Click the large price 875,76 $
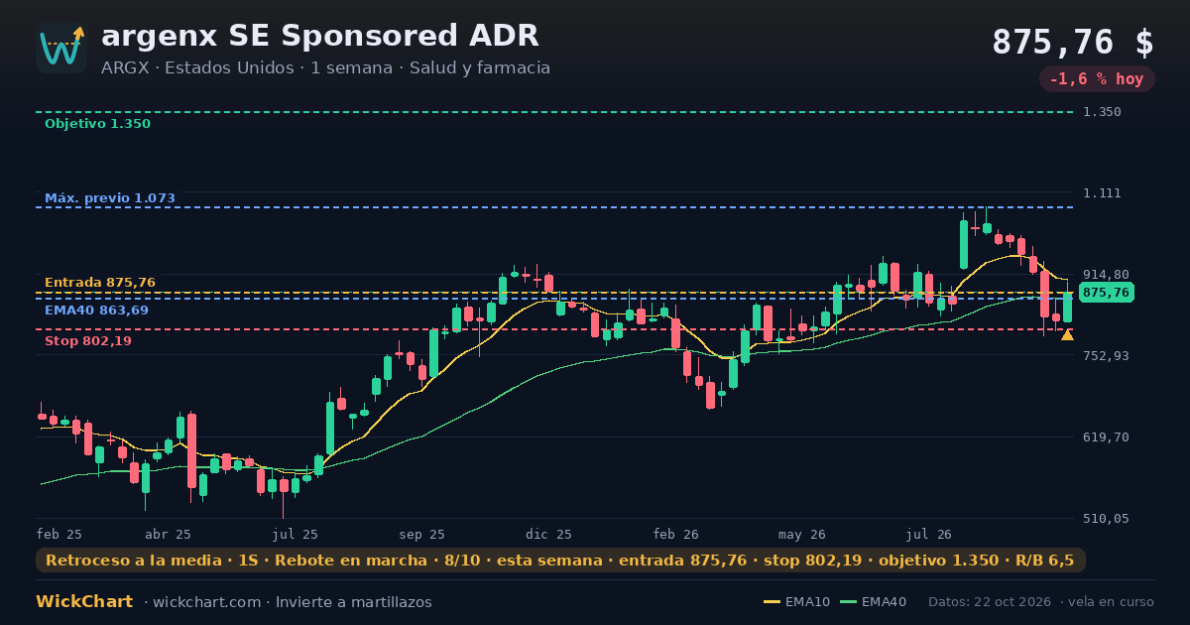Screen dimensions: 1190x625 click(x=1073, y=42)
